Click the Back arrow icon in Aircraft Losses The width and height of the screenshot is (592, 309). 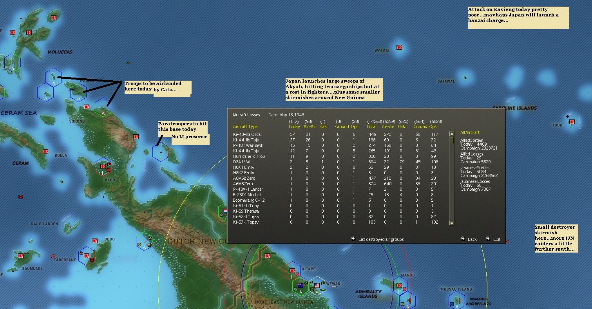pyautogui.click(x=463, y=239)
